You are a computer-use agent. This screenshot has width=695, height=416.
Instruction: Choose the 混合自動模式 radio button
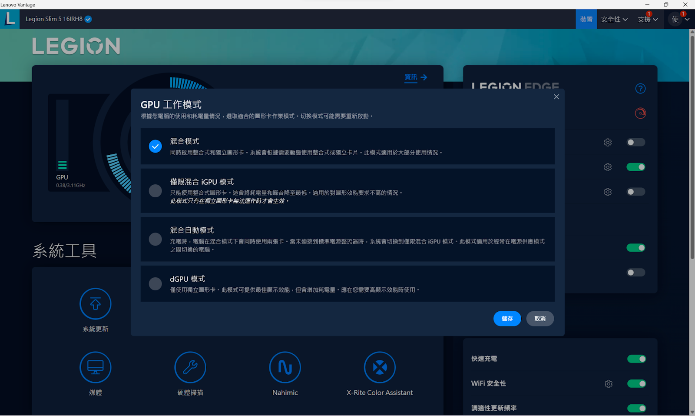click(x=155, y=239)
